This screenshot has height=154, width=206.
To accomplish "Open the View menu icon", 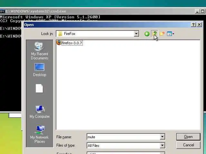I will coord(169,34).
